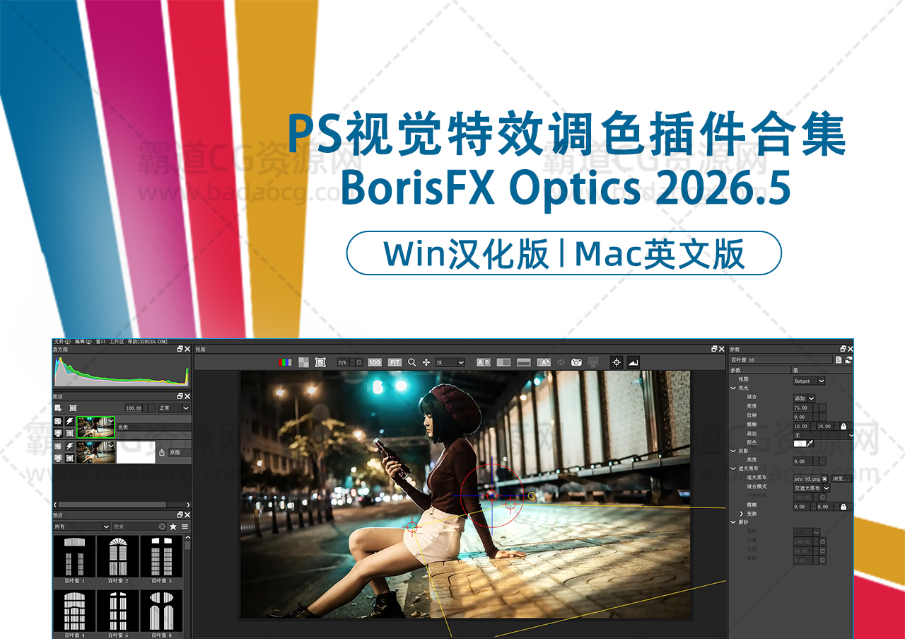Open the 混合模式 仅遮光黑布 dropdown
Viewport: 905px width, 639px height.
(x=812, y=488)
